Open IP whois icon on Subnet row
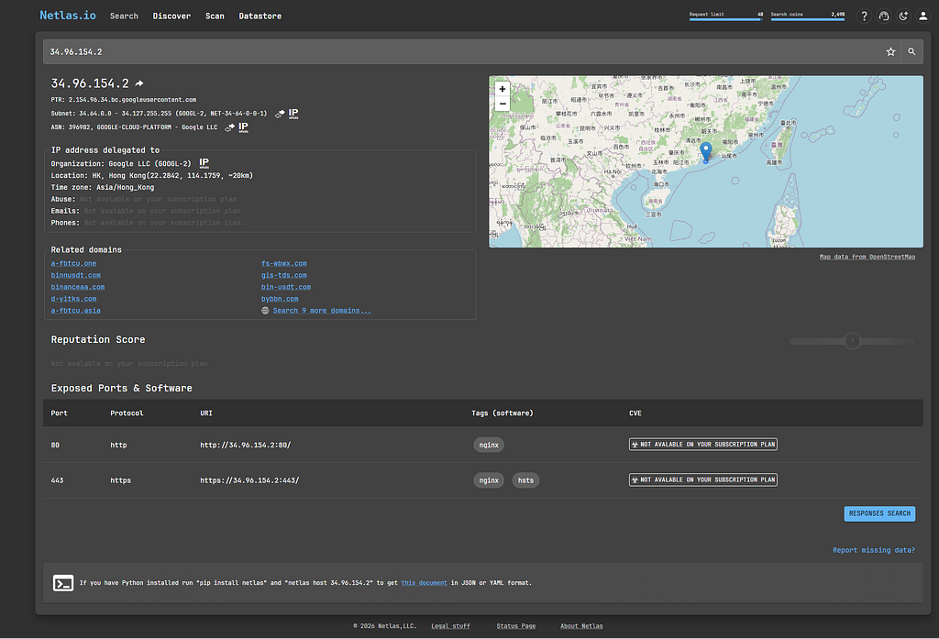The height and width of the screenshot is (639, 939). [x=293, y=113]
